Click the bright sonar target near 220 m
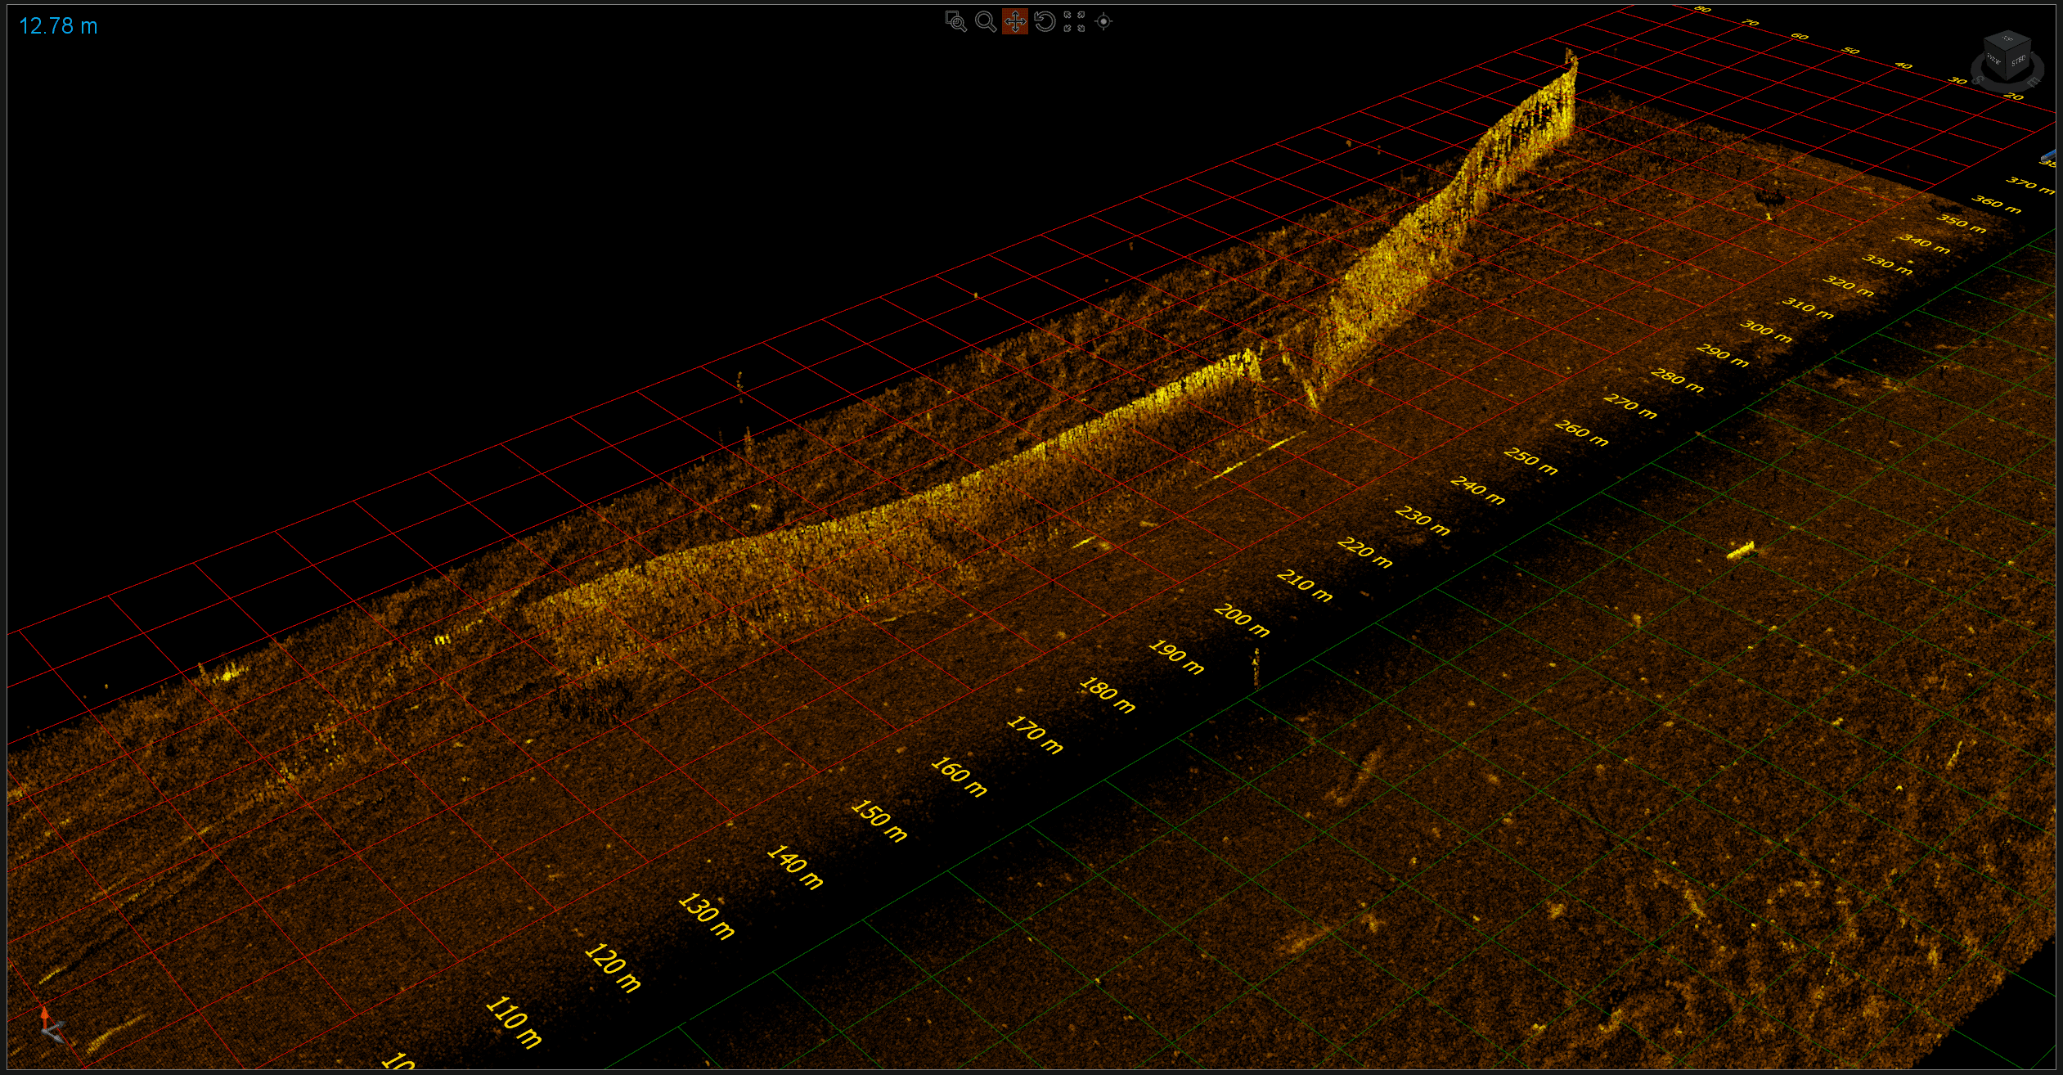2063x1075 pixels. [1741, 551]
